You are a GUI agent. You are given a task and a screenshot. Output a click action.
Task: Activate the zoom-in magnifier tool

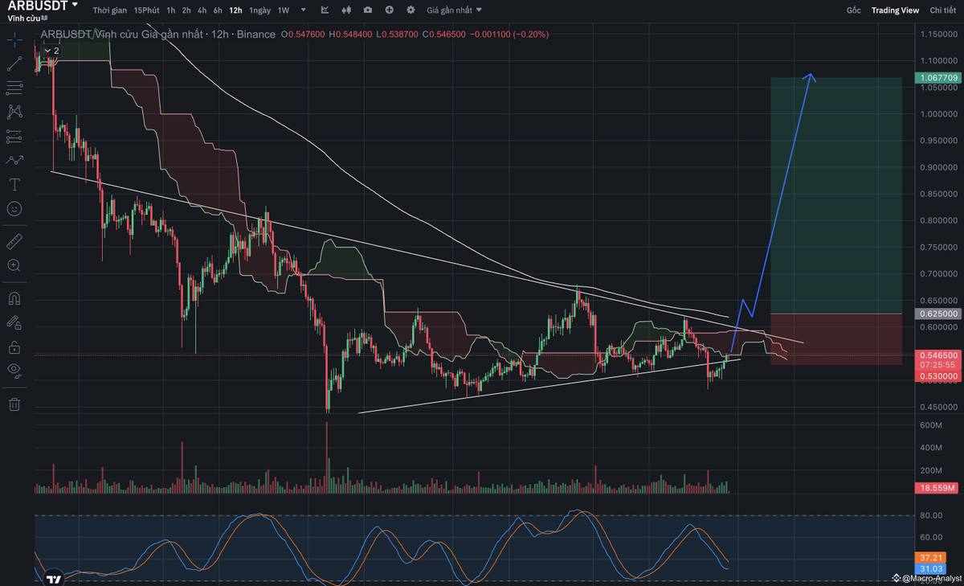pos(14,264)
